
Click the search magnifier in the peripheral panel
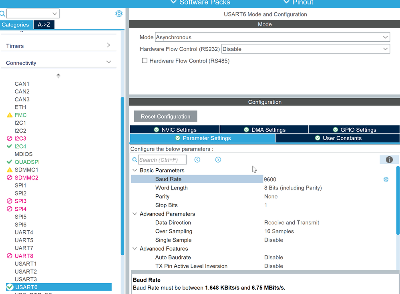click(x=2, y=14)
